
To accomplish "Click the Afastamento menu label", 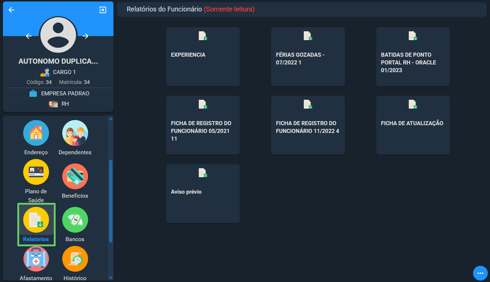I will [36, 278].
